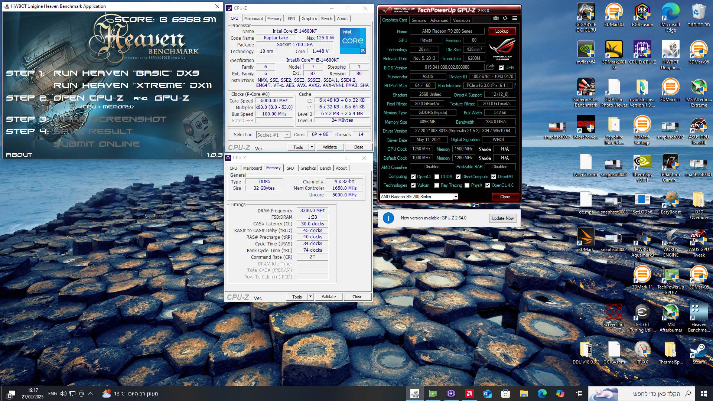Expand AMD Radeon R9 200 Series GPU selector

pos(455,197)
